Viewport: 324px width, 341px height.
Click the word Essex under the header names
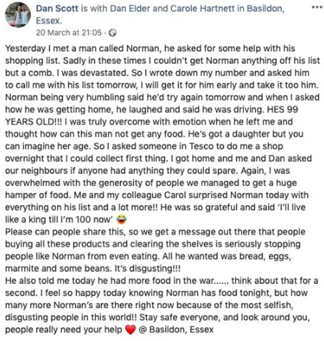49,21
